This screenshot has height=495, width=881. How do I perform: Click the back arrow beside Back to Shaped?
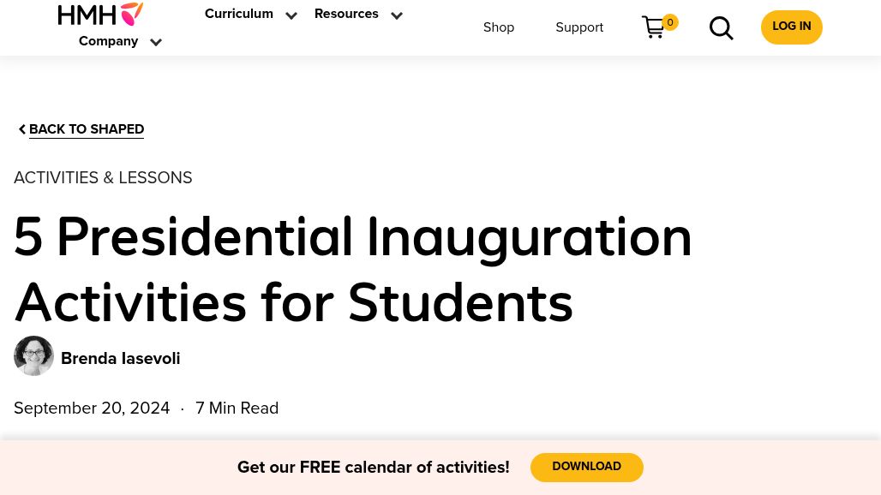21,129
